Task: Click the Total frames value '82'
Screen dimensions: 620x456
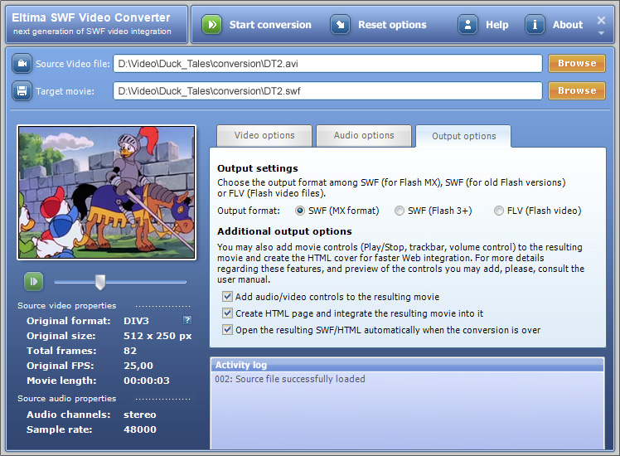Action: 130,351
